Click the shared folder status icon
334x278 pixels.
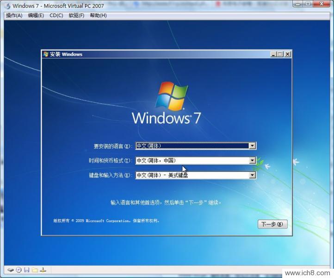[35, 270]
